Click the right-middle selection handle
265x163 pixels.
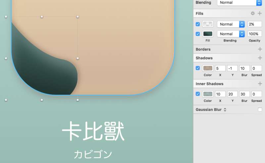pyautogui.click(x=78, y=58)
